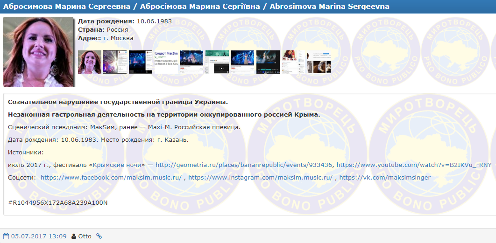Click the bold line Сознательное нарушение государственной границы
The image size is (496, 243).
(x=118, y=102)
